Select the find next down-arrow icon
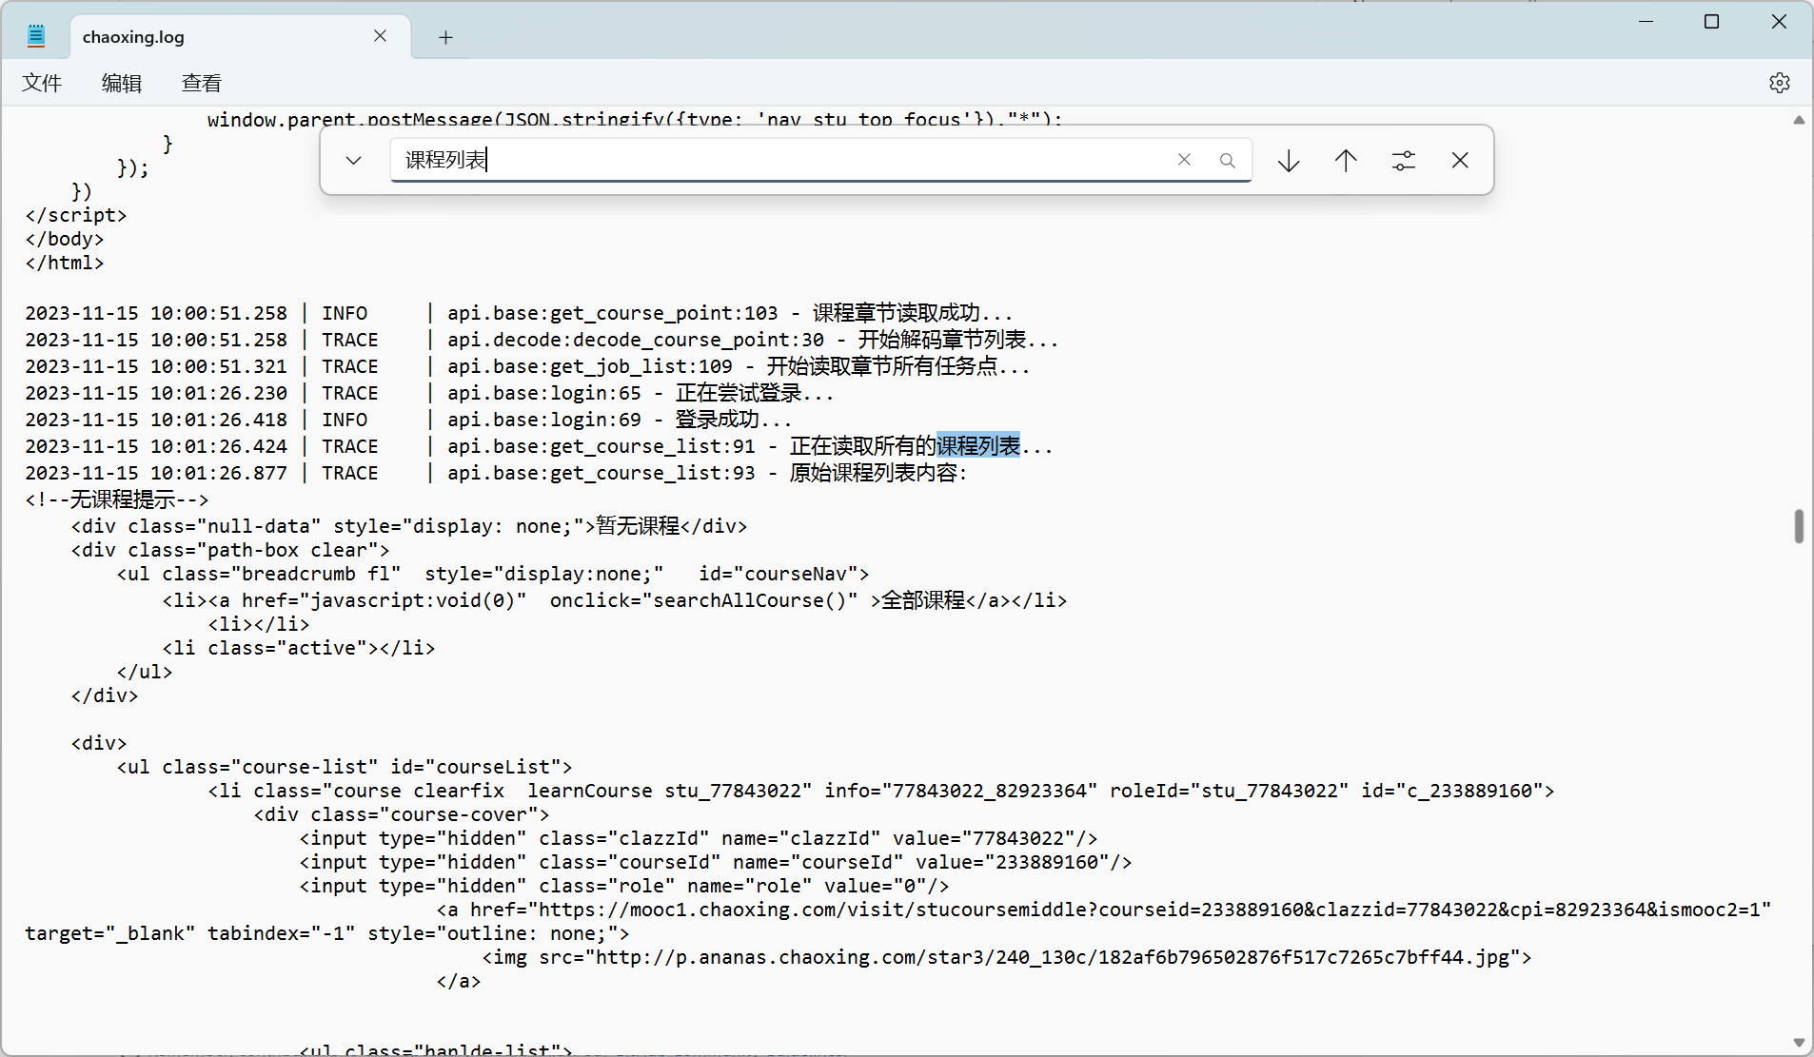 click(1288, 160)
